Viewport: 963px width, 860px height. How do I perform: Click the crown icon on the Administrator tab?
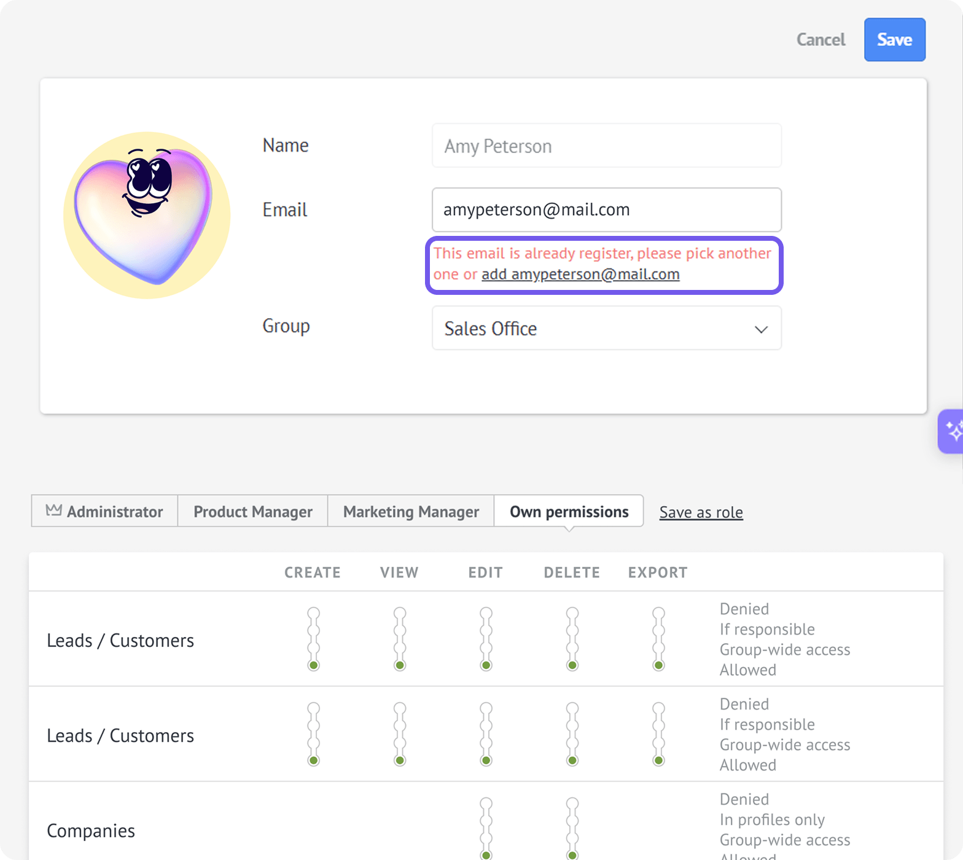(x=54, y=510)
